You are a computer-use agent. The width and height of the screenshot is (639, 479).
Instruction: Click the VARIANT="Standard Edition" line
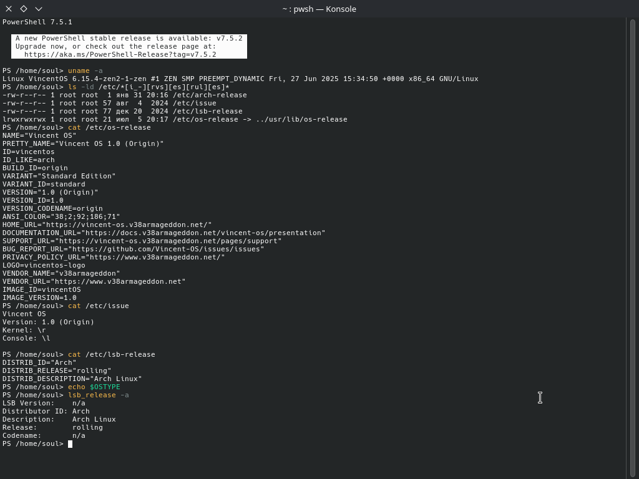tap(59, 177)
